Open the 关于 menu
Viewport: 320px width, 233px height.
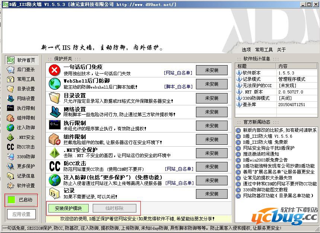pos(281,50)
